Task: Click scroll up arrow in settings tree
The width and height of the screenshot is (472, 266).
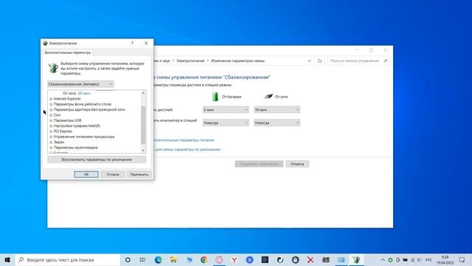Action: [143, 93]
